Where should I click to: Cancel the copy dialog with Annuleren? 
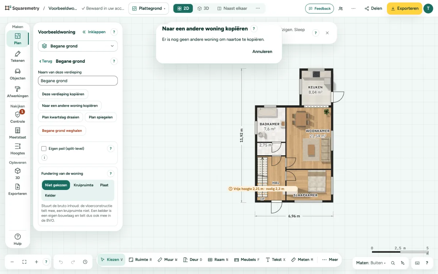(262, 52)
